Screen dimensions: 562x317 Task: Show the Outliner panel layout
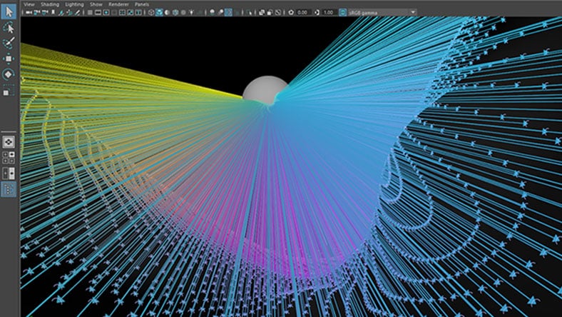pyautogui.click(x=9, y=188)
